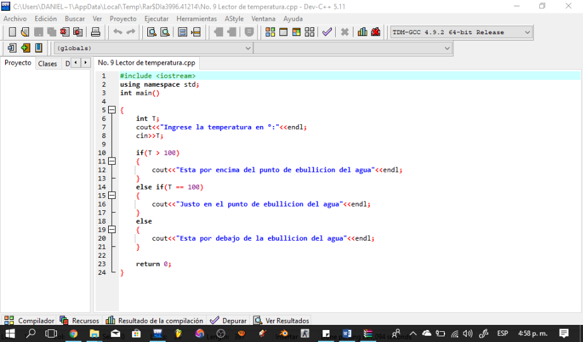Open the Find tool magnifier icon

(152, 32)
